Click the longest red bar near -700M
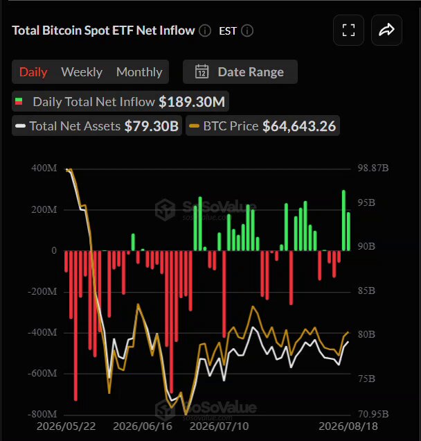This screenshot has height=441, width=421. [75, 325]
